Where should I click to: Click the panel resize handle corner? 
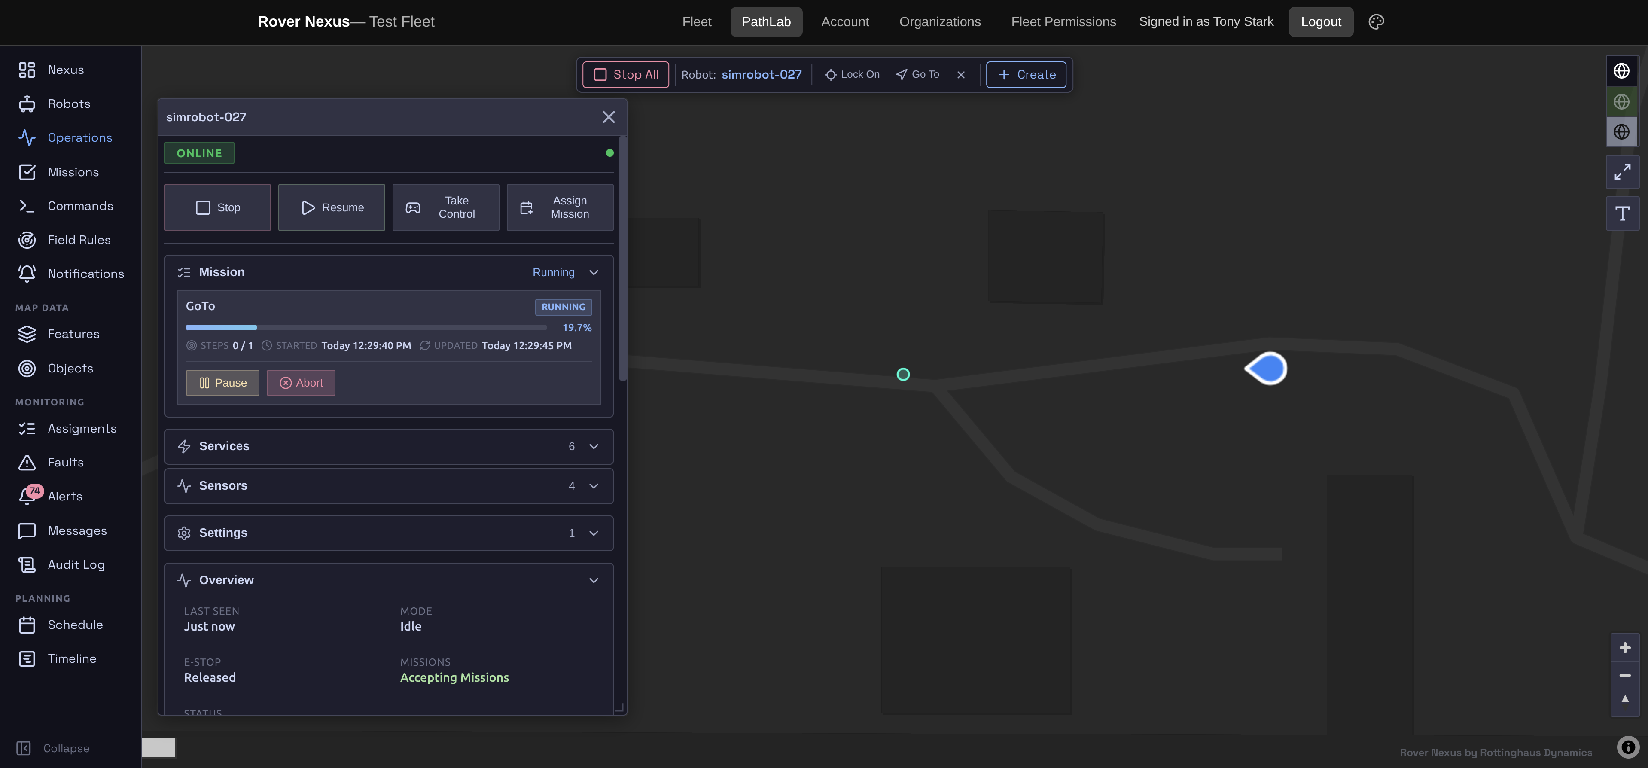(618, 707)
